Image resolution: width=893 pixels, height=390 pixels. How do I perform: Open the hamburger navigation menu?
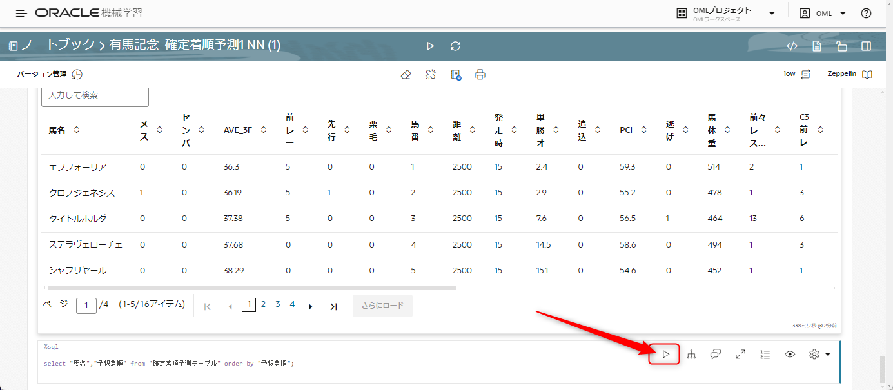point(21,14)
